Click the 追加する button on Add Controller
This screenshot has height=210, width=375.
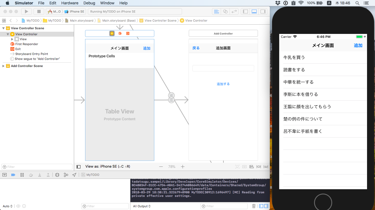tap(223, 84)
